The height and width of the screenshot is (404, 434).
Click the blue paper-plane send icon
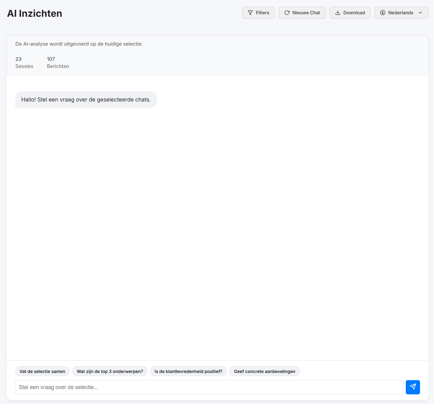pyautogui.click(x=413, y=387)
